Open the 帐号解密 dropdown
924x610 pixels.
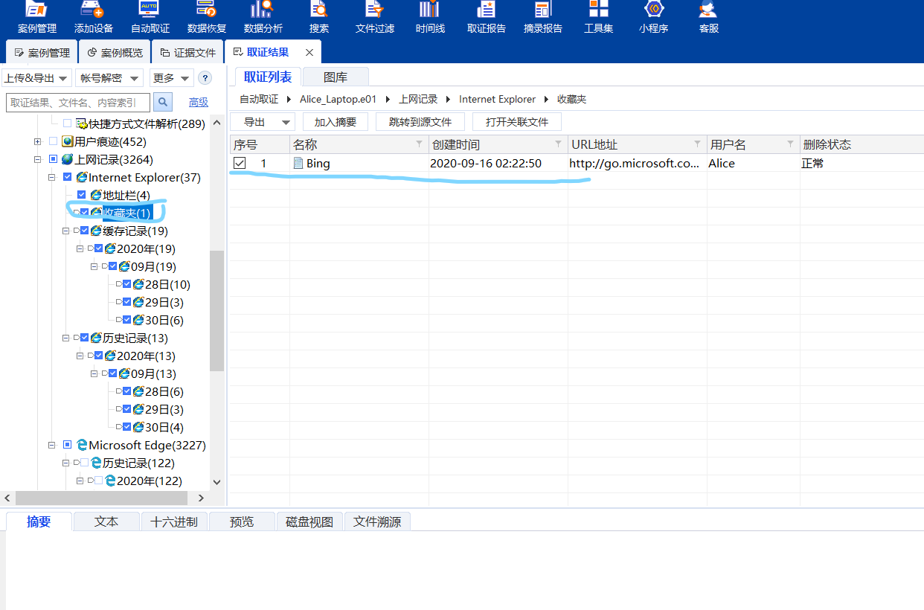[109, 78]
